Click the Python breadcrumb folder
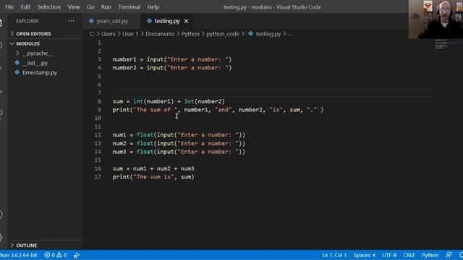Viewport: 463px width, 260px height. [x=190, y=34]
